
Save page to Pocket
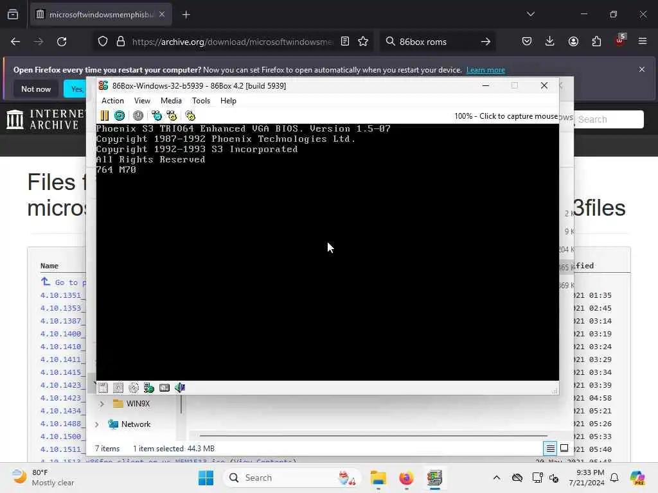(x=527, y=41)
